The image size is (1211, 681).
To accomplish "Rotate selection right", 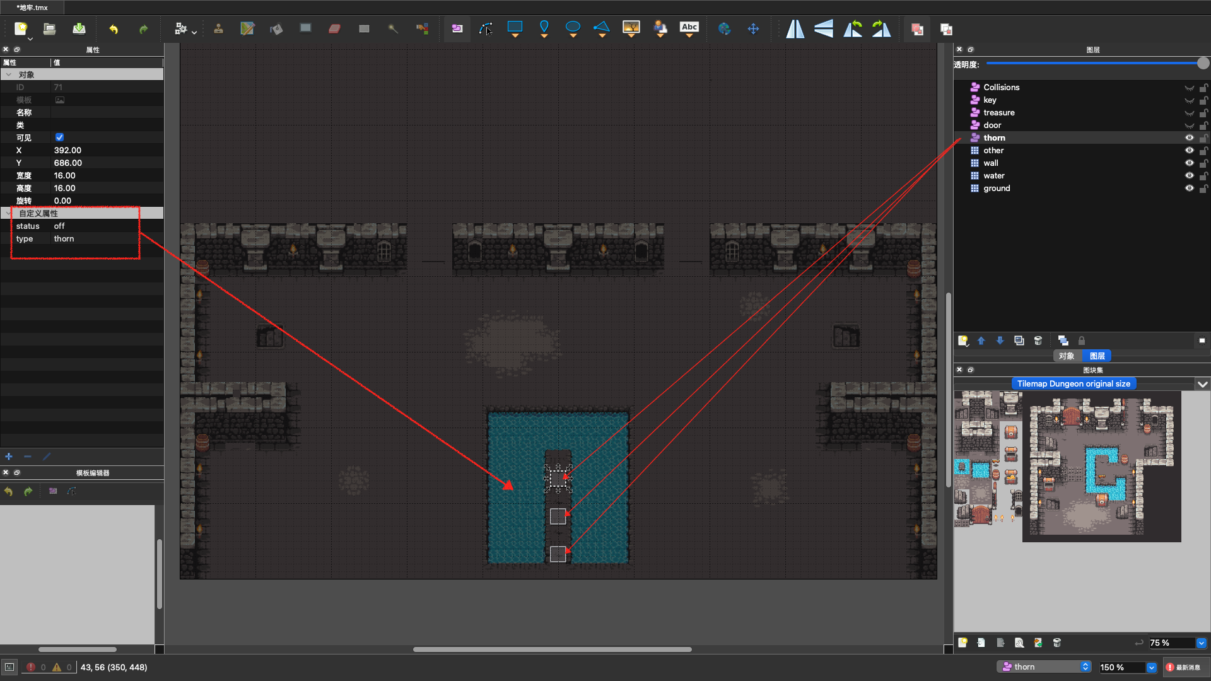I will click(x=882, y=29).
